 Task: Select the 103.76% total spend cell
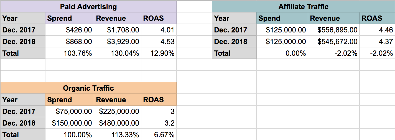click(x=70, y=53)
